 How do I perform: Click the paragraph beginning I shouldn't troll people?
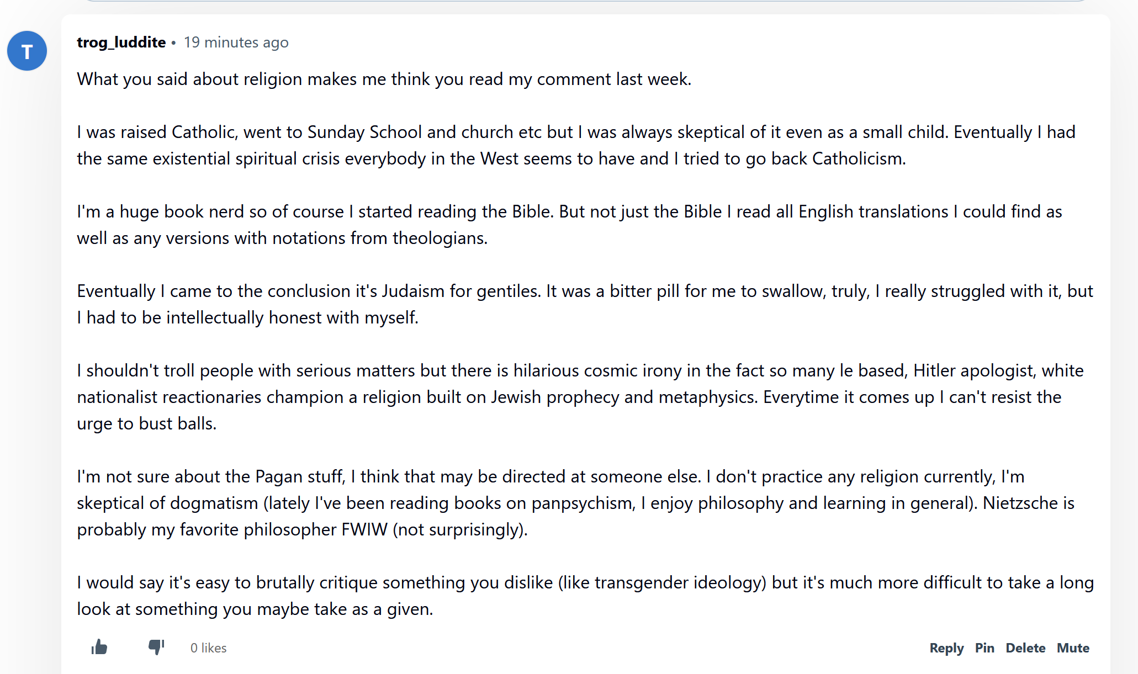click(580, 397)
